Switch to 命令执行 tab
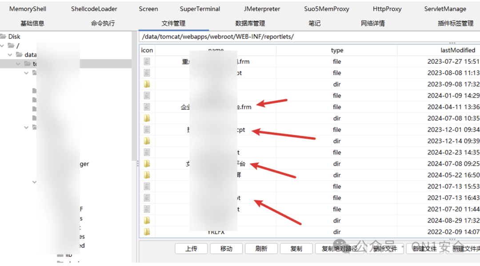The image size is (480, 266). click(103, 23)
